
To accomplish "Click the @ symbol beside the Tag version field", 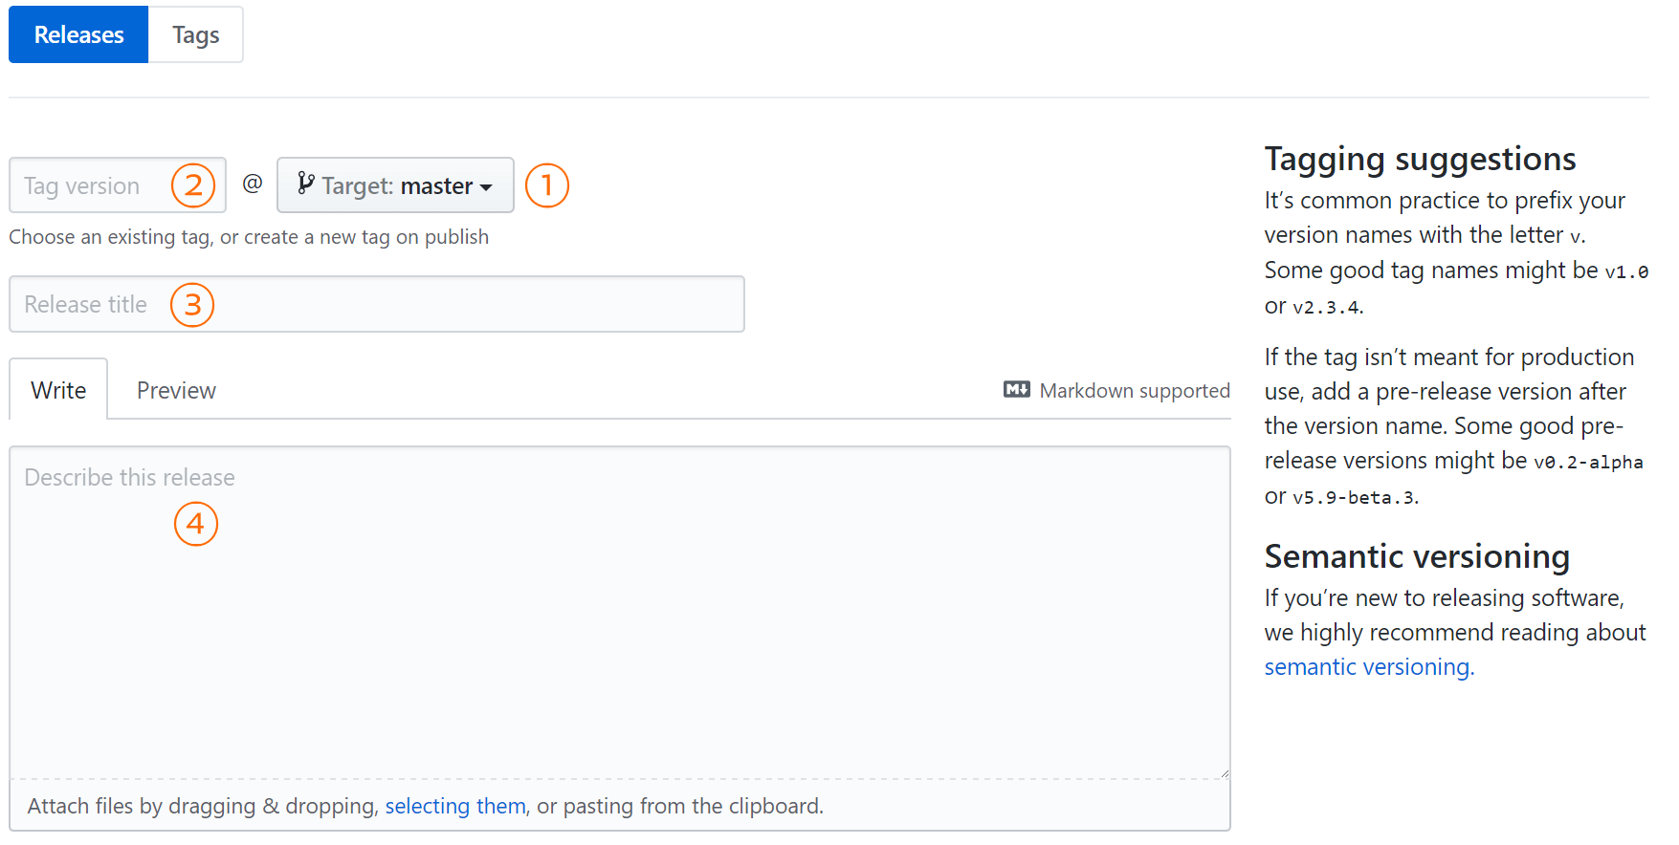I will point(253,184).
